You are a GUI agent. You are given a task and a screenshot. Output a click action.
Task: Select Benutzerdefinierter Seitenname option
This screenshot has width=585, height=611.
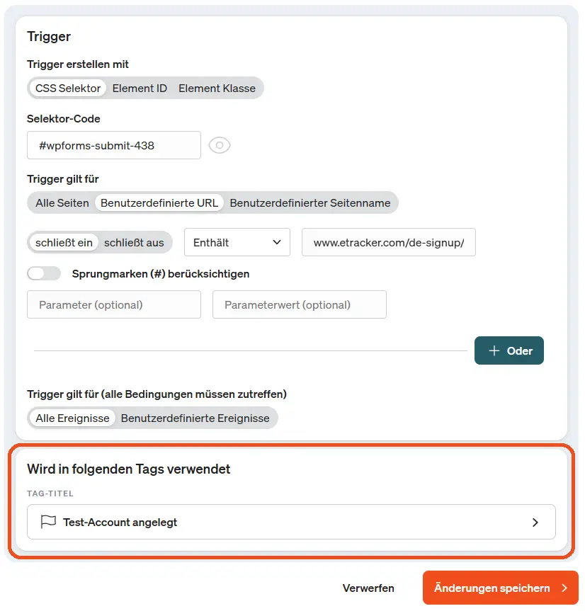312,202
